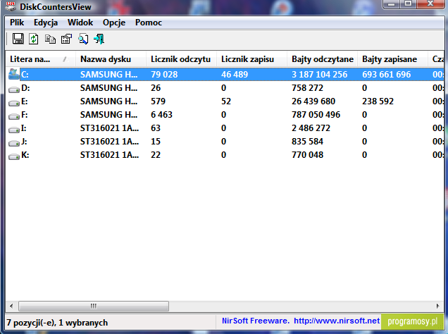This screenshot has height=334, width=448.
Task: Open the Plik menu
Action: [17, 23]
